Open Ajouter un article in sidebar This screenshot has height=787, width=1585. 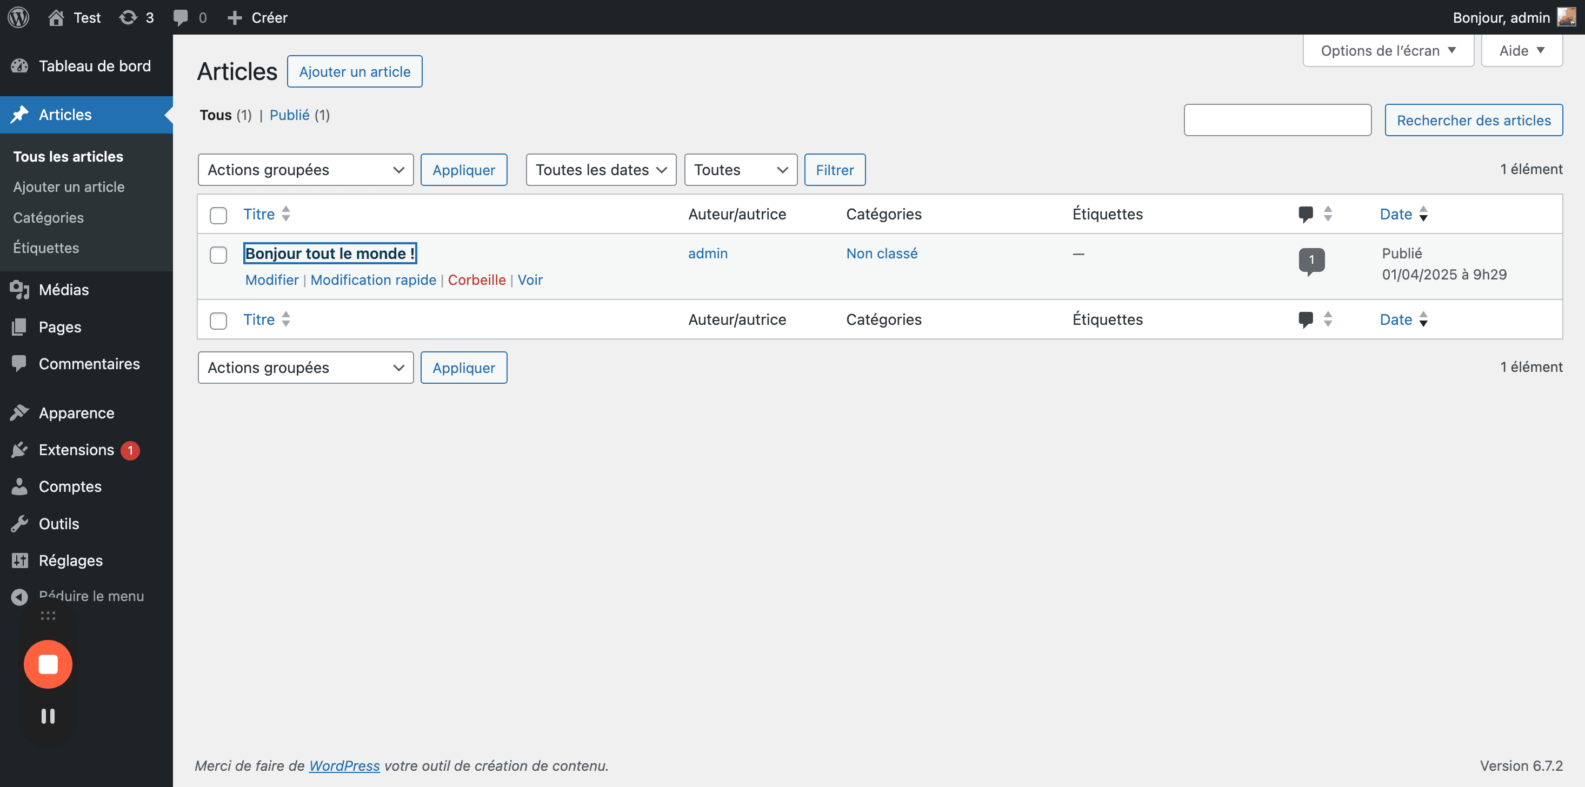pos(69,187)
